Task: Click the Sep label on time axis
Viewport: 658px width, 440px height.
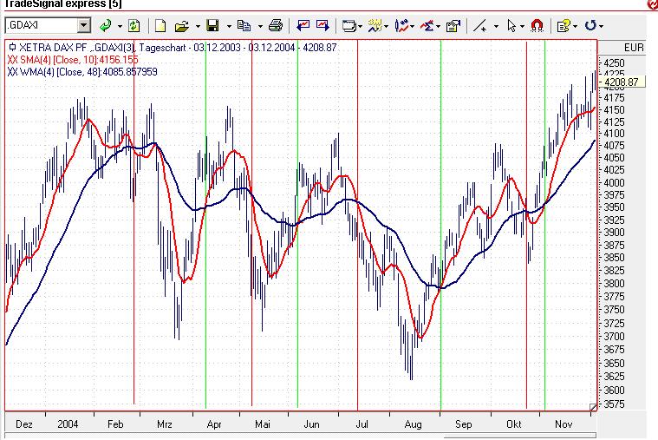Action: click(x=463, y=424)
